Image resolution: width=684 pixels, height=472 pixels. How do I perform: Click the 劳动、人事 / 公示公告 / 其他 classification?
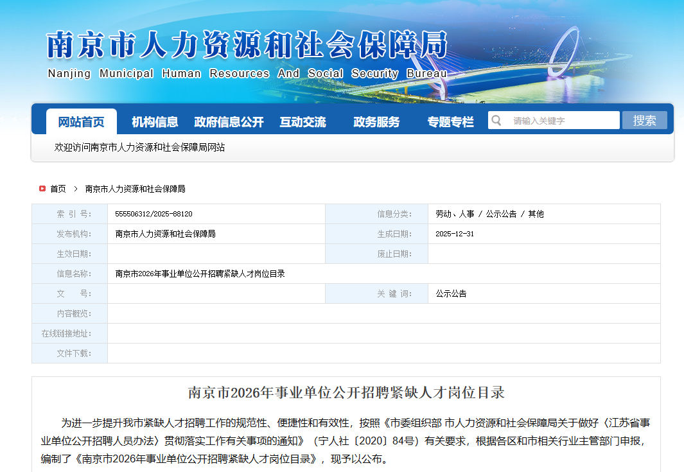(489, 214)
